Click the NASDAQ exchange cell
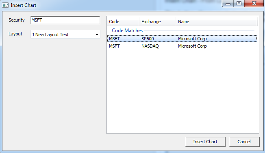The width and height of the screenshot is (265, 153). [150, 46]
